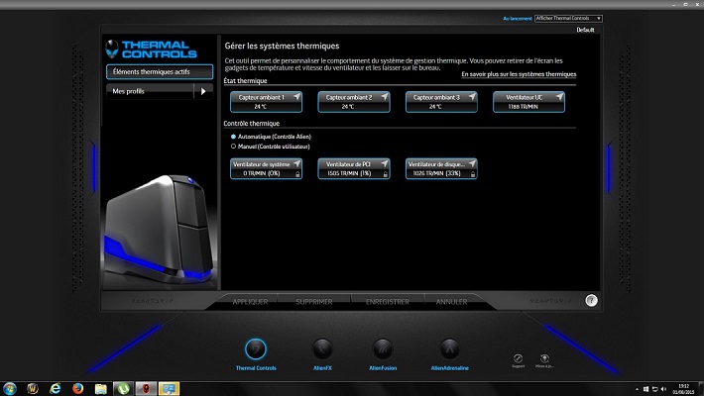The image size is (704, 396).
Task: Click the Contrôle thermique section heading
Action: point(252,124)
